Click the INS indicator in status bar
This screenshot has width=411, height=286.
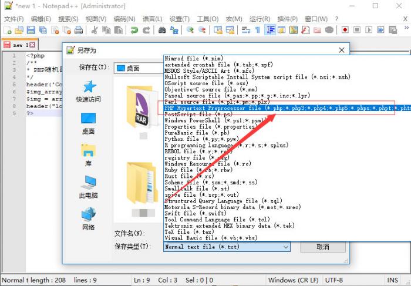(393, 280)
